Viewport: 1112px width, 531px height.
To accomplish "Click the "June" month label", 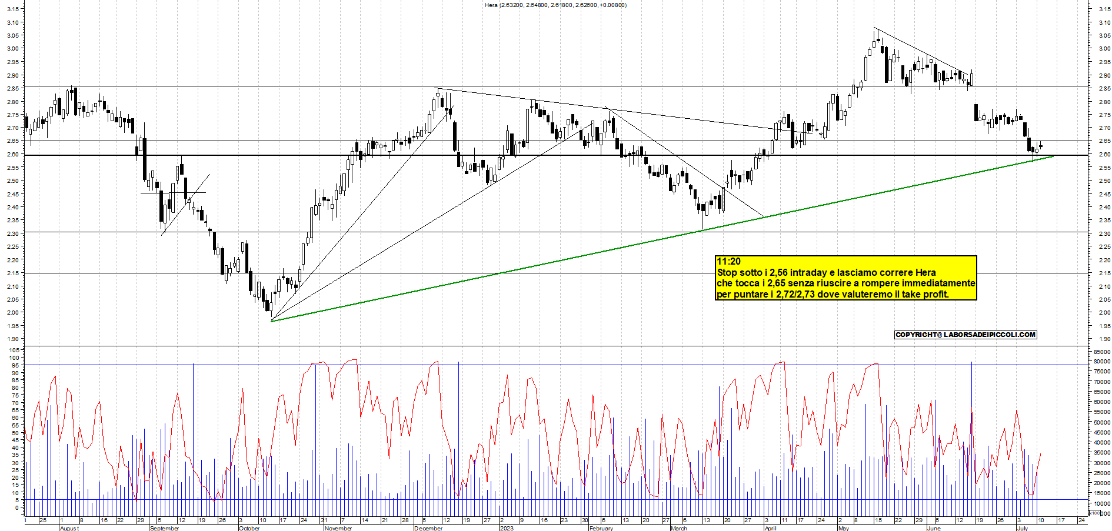I will (934, 528).
